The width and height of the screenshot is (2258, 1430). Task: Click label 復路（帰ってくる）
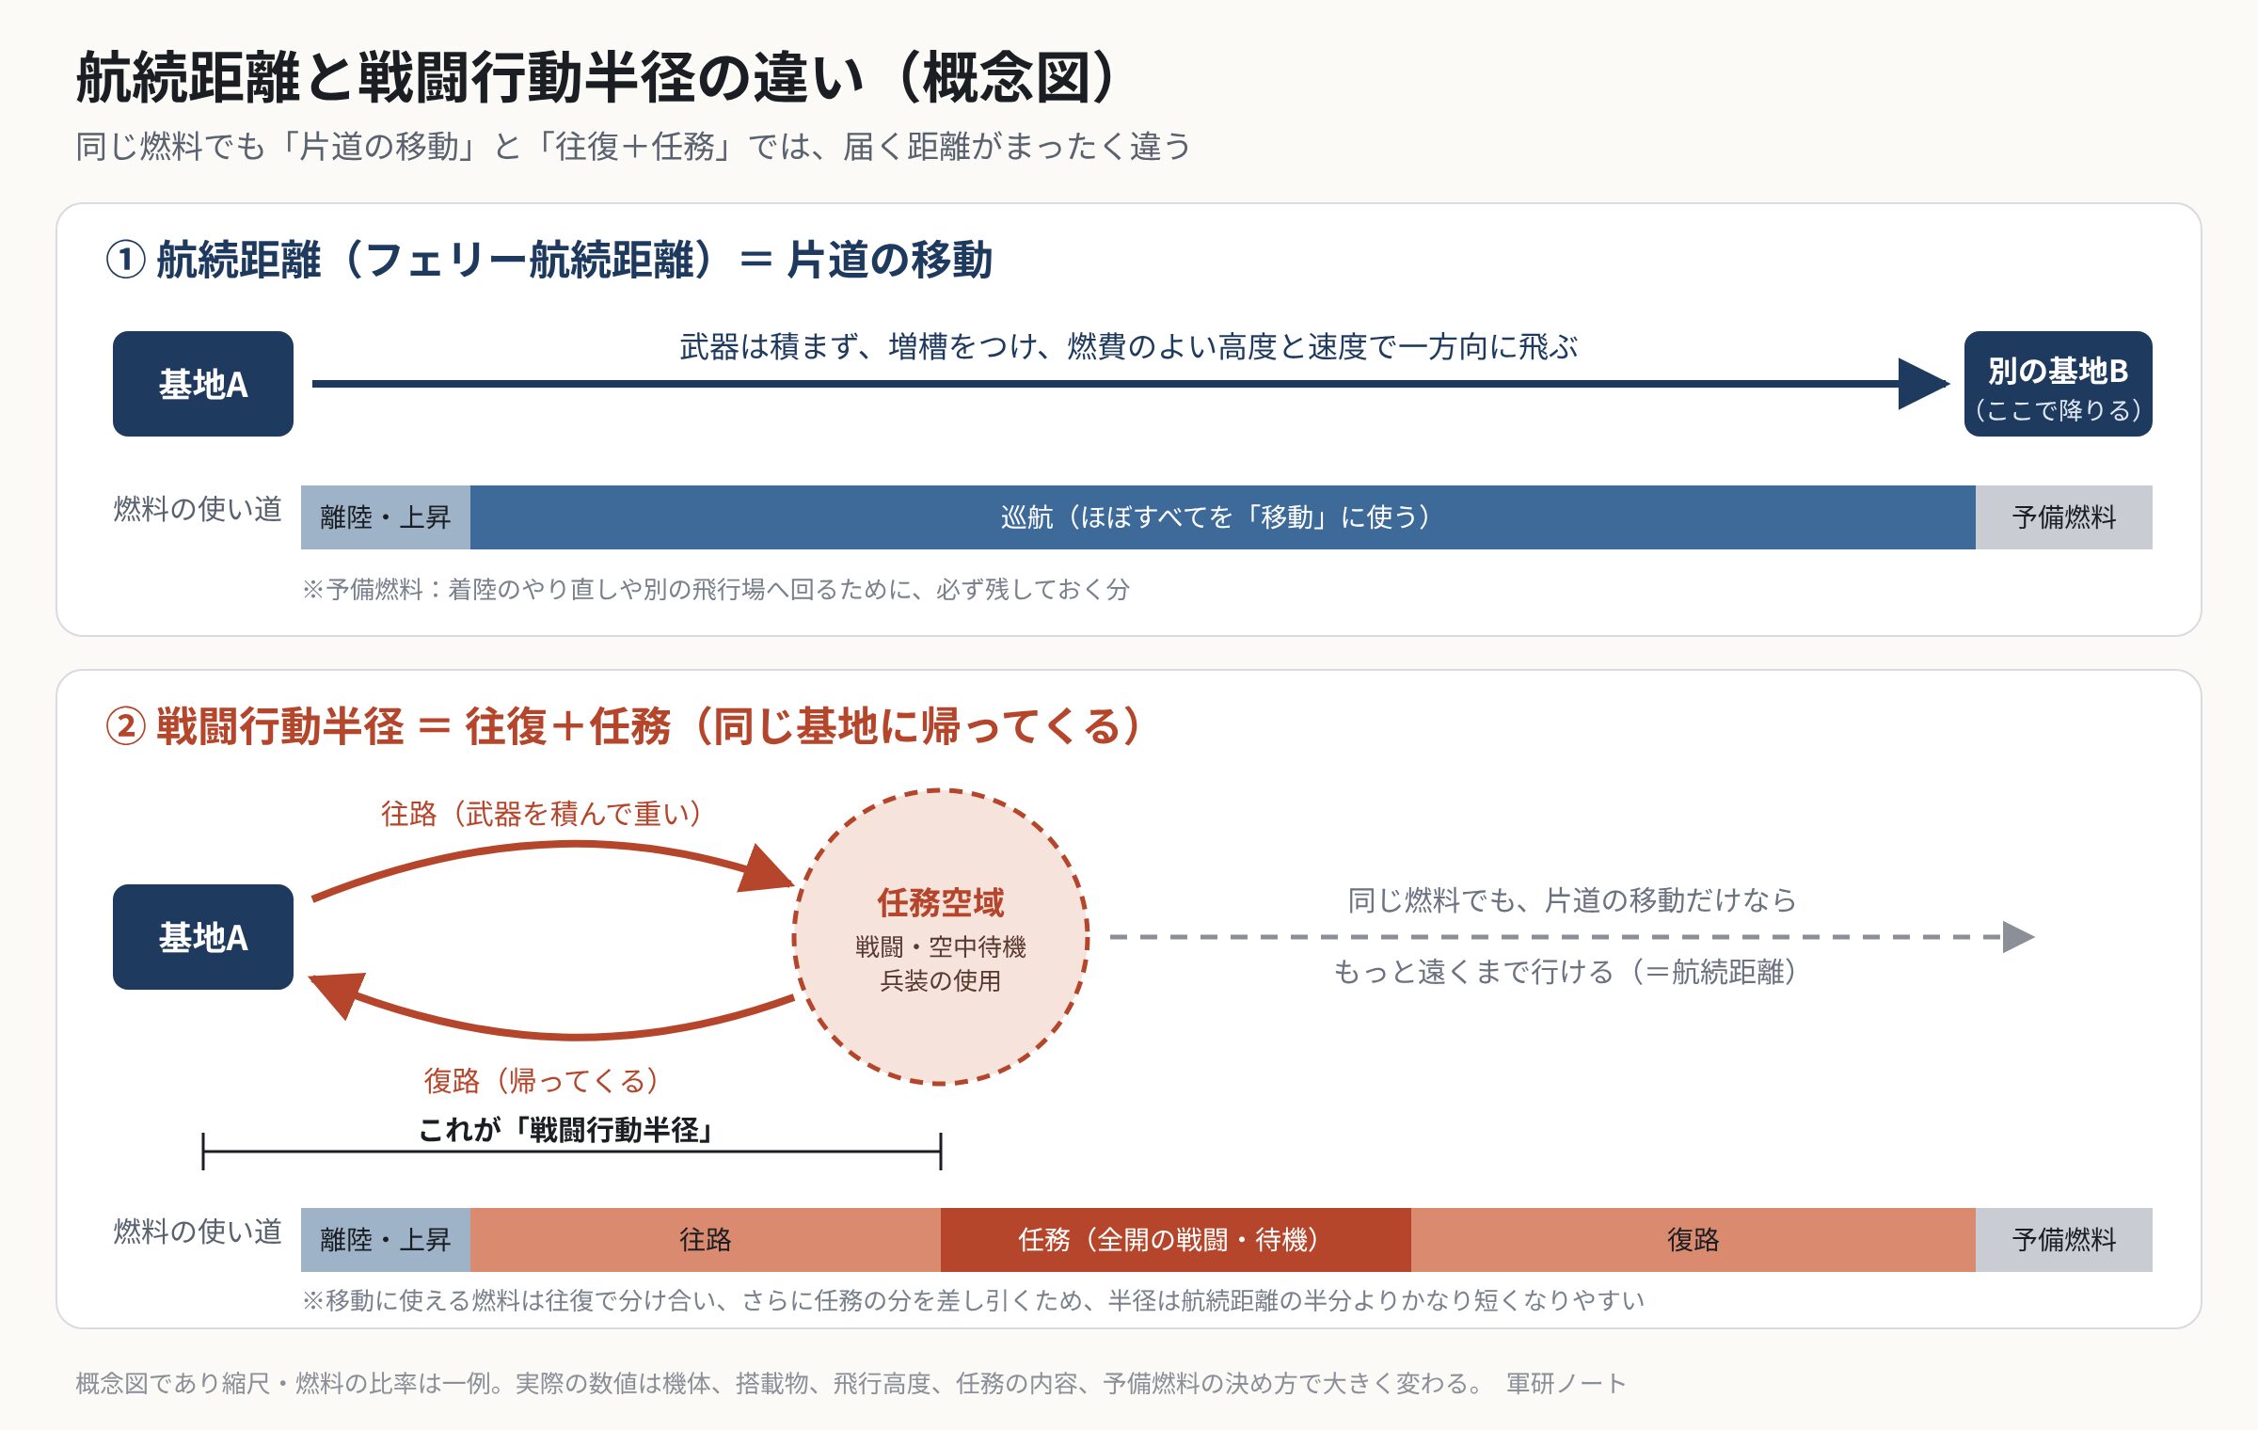[542, 1081]
